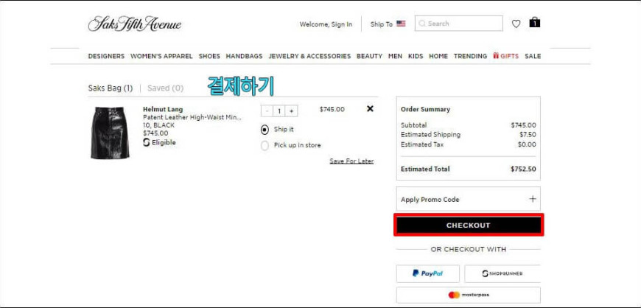Viewport: 641px width, 308px height.
Task: Click the Estimated Tax $0.00 value
Action: coord(527,144)
